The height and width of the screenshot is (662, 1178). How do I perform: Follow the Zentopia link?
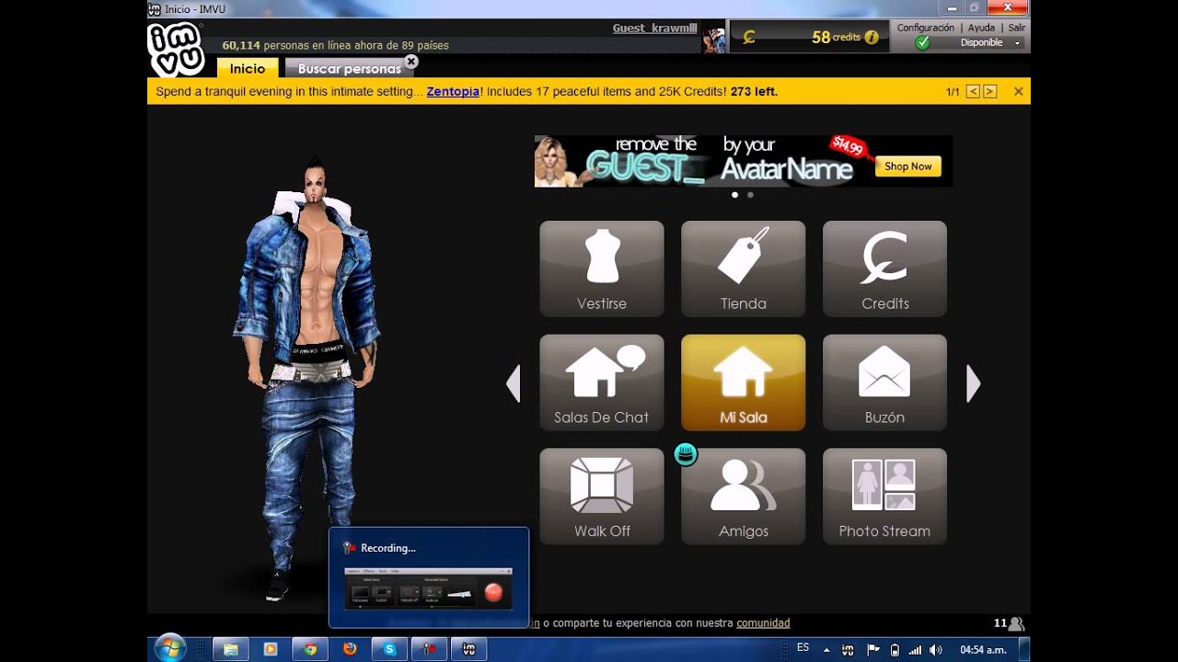point(453,91)
